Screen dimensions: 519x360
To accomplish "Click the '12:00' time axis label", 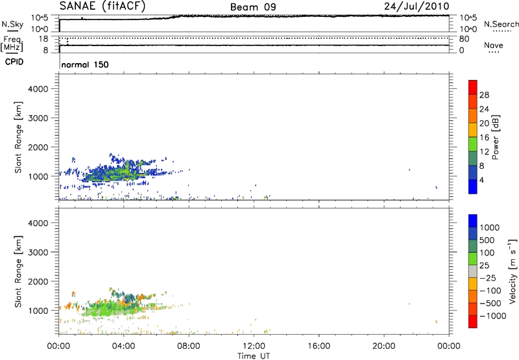I will click(254, 346).
